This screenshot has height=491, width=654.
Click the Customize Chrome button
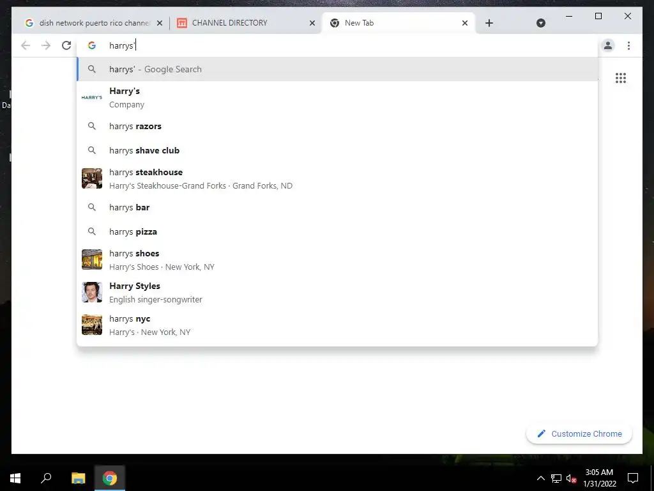579,434
